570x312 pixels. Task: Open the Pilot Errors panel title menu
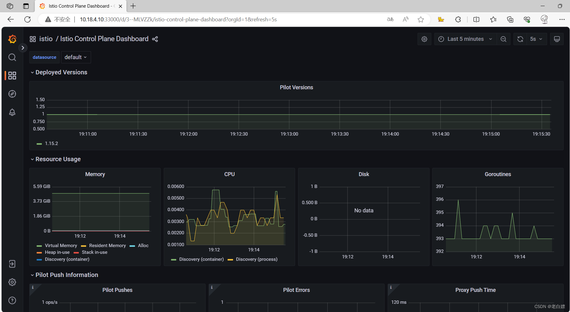pyautogui.click(x=296, y=290)
